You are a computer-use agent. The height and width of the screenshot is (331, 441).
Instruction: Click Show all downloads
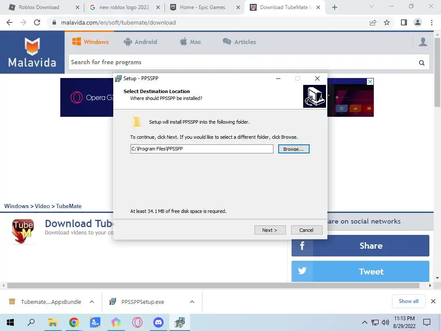408,301
